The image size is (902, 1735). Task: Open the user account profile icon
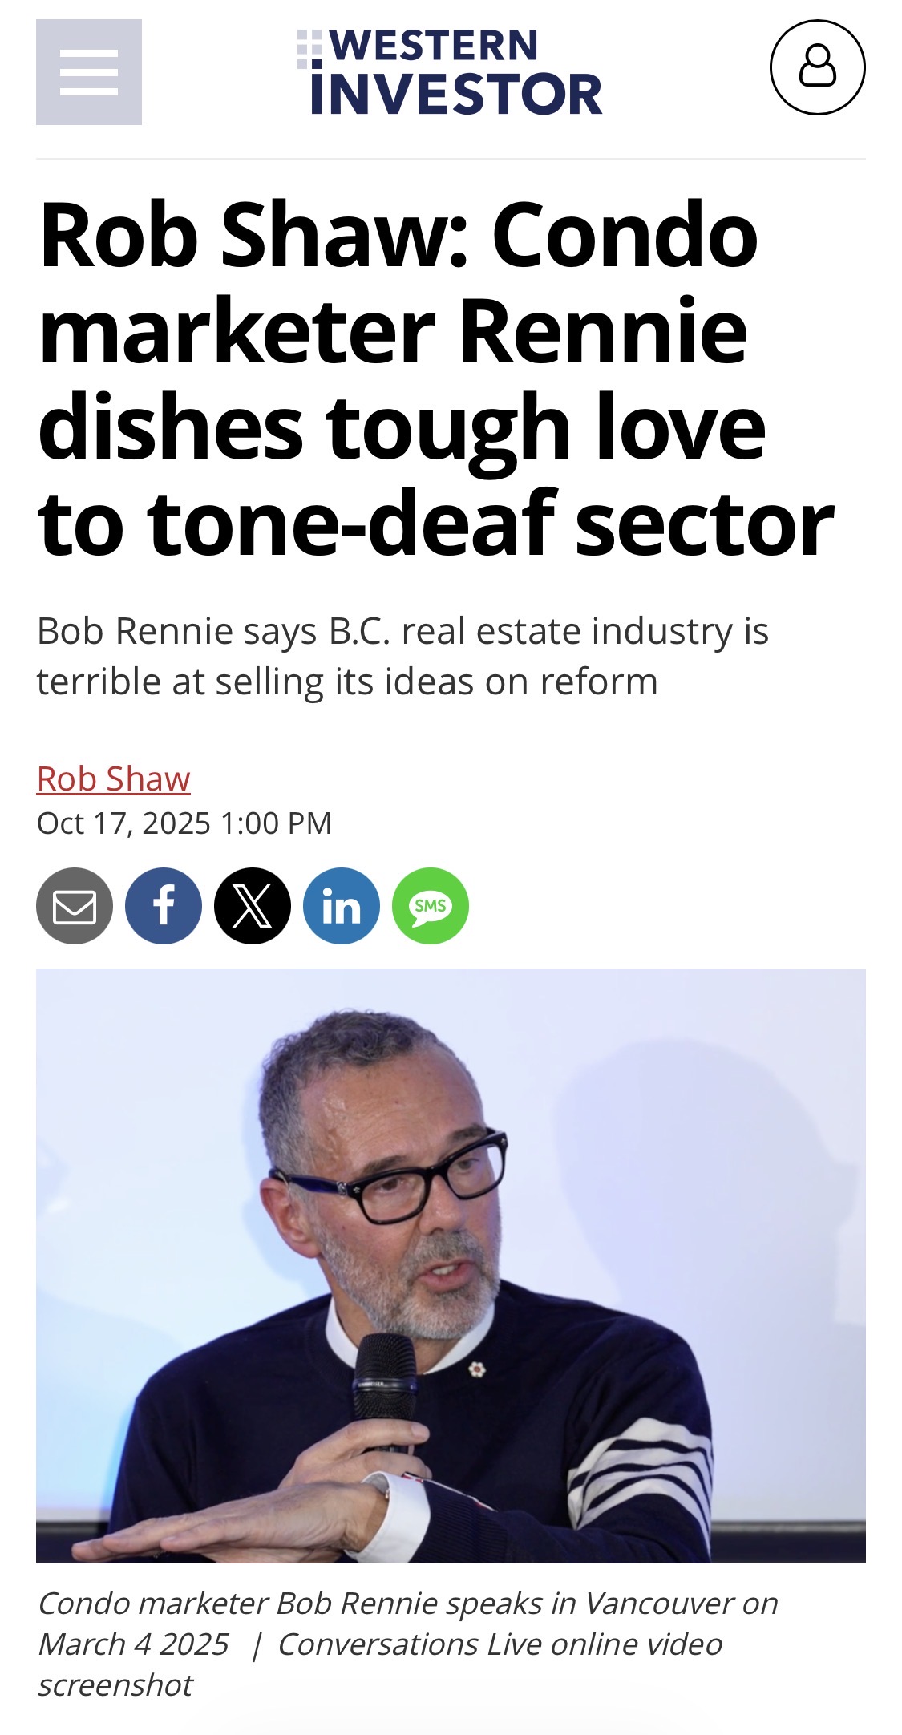[x=817, y=67]
